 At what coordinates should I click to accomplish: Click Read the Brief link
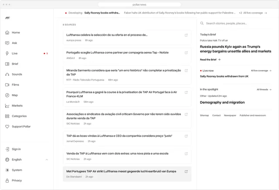(x=210, y=60)
